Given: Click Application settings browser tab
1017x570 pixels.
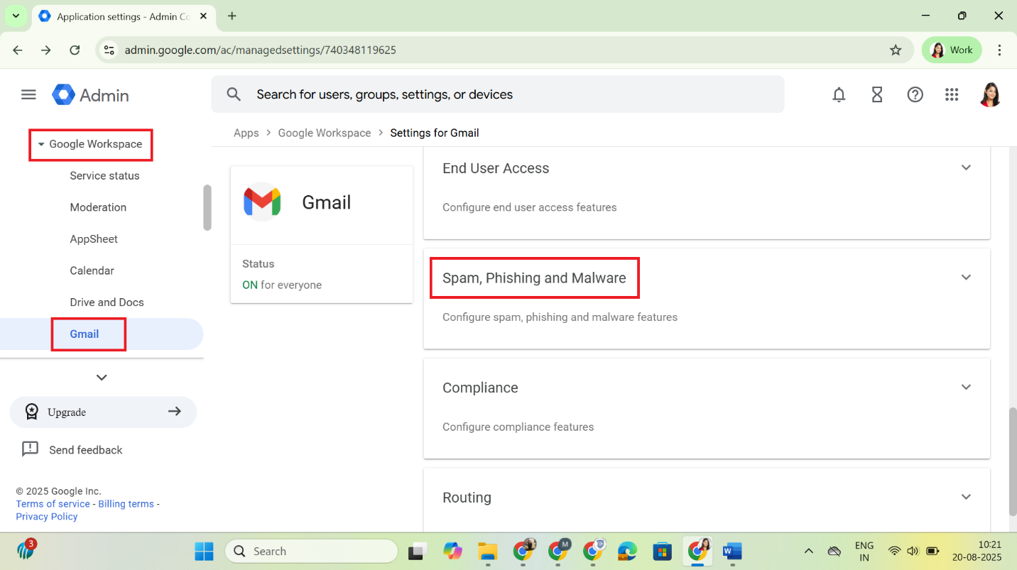Looking at the screenshot, I should (x=124, y=16).
